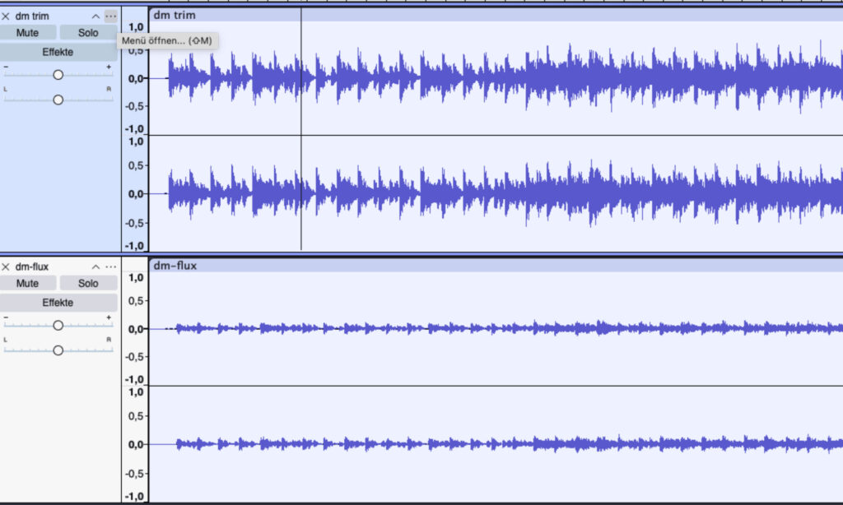The height and width of the screenshot is (505, 843).
Task: Collapse the dm trim track header
Action: click(x=95, y=16)
